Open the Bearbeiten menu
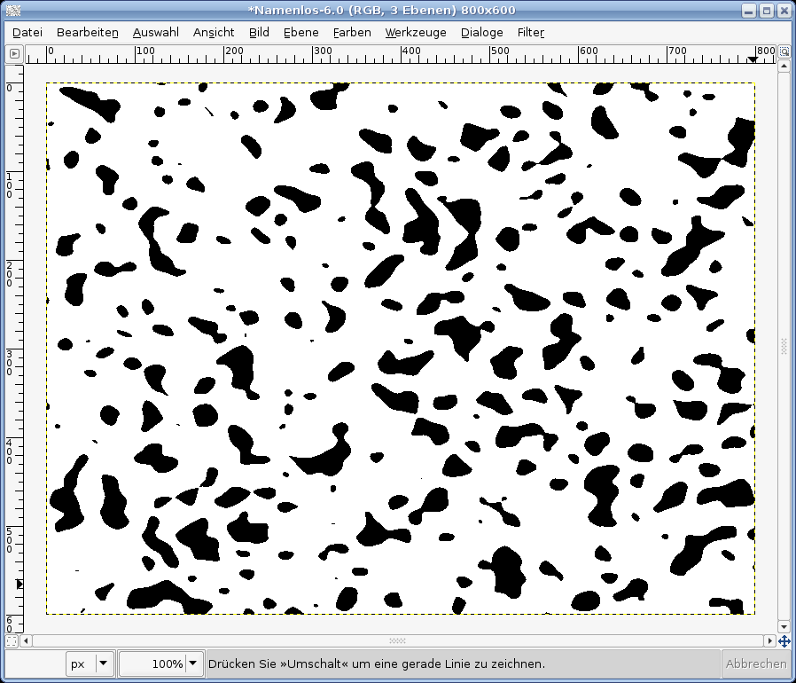The height and width of the screenshot is (683, 796). pyautogui.click(x=88, y=33)
